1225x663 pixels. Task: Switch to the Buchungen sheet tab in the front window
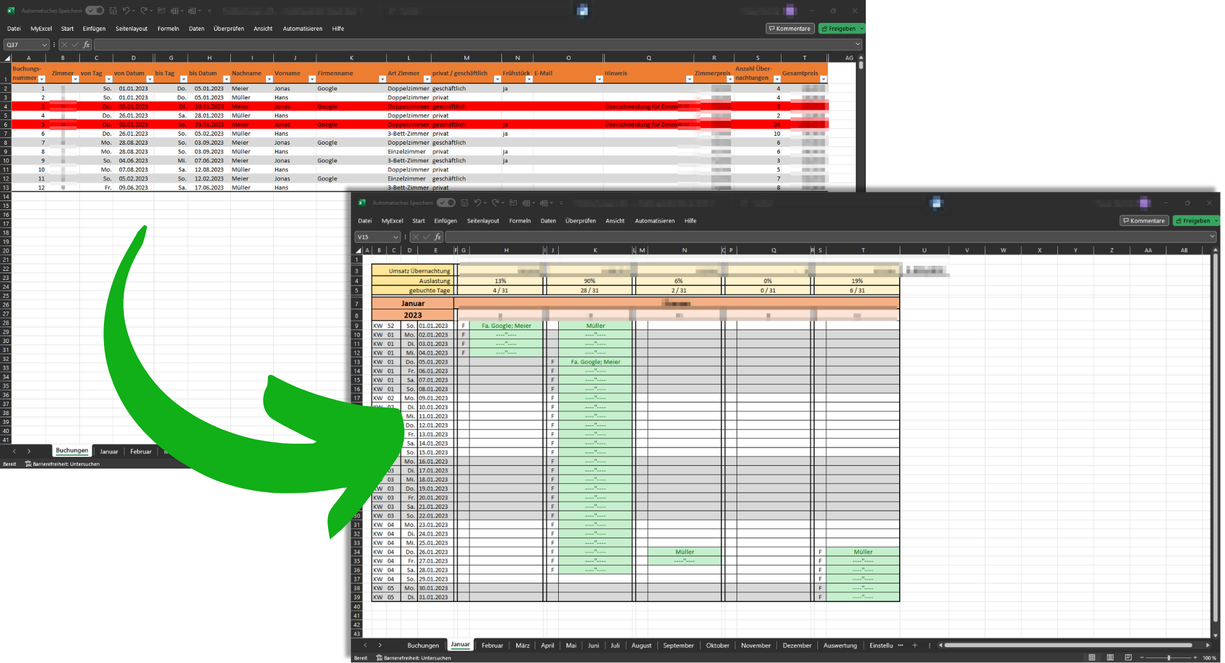423,646
